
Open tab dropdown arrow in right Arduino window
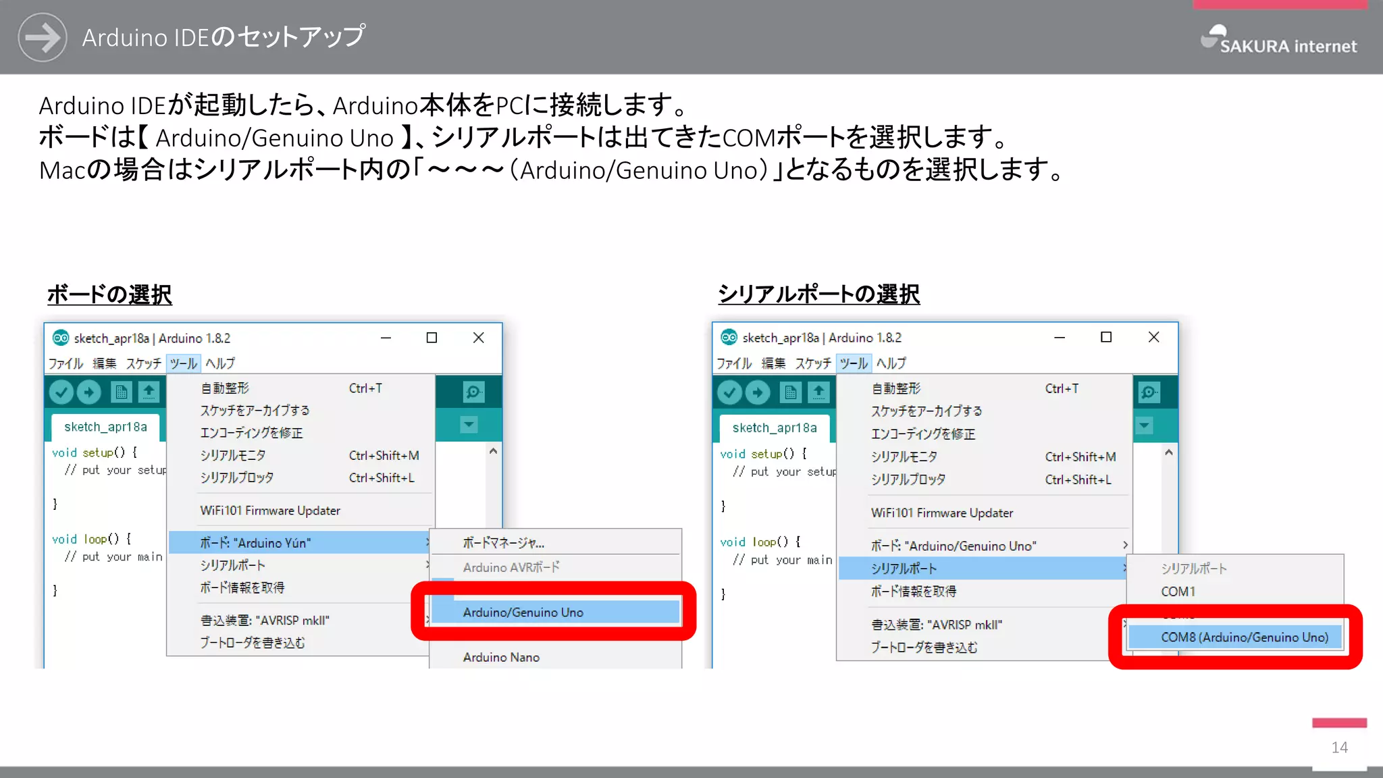click(x=1144, y=426)
